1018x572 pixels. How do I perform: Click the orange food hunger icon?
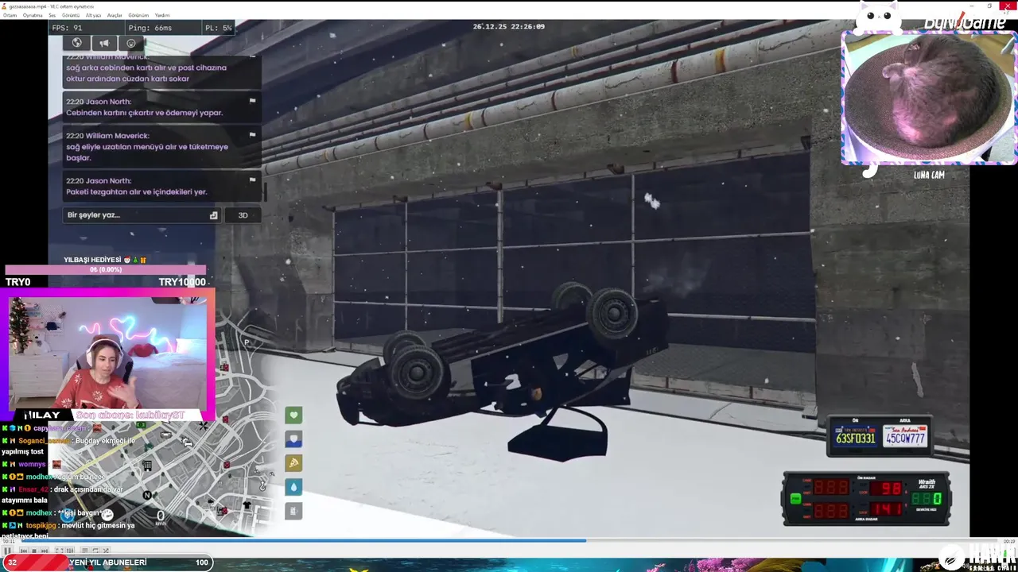point(293,463)
